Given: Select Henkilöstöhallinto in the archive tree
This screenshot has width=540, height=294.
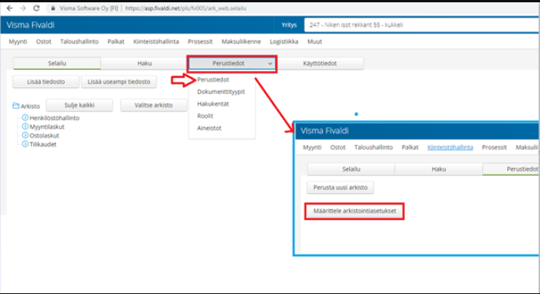Looking at the screenshot, I should coord(54,118).
